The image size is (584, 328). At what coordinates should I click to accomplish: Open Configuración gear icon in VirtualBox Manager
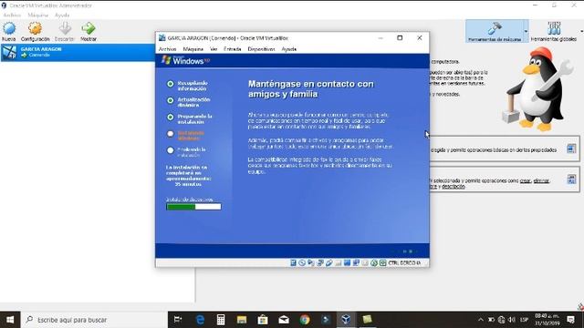35,31
